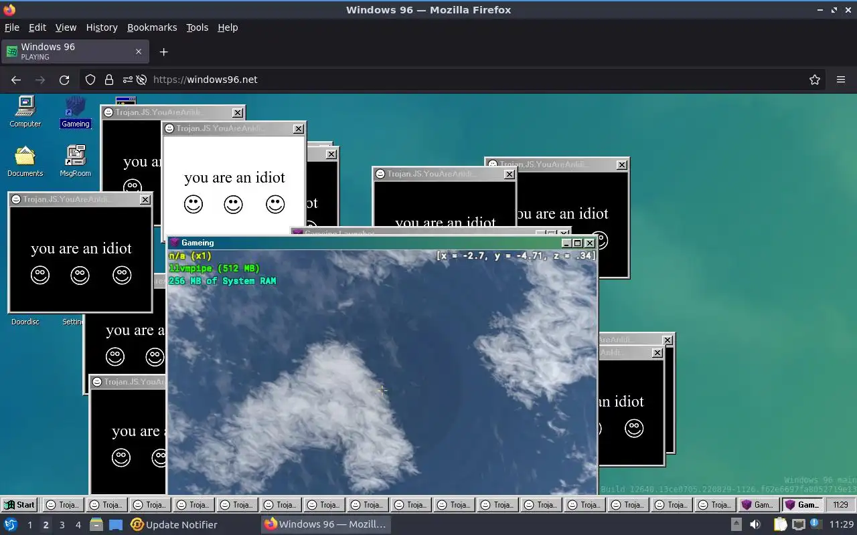
Task: Switch to workspace 4
Action: tap(78, 525)
